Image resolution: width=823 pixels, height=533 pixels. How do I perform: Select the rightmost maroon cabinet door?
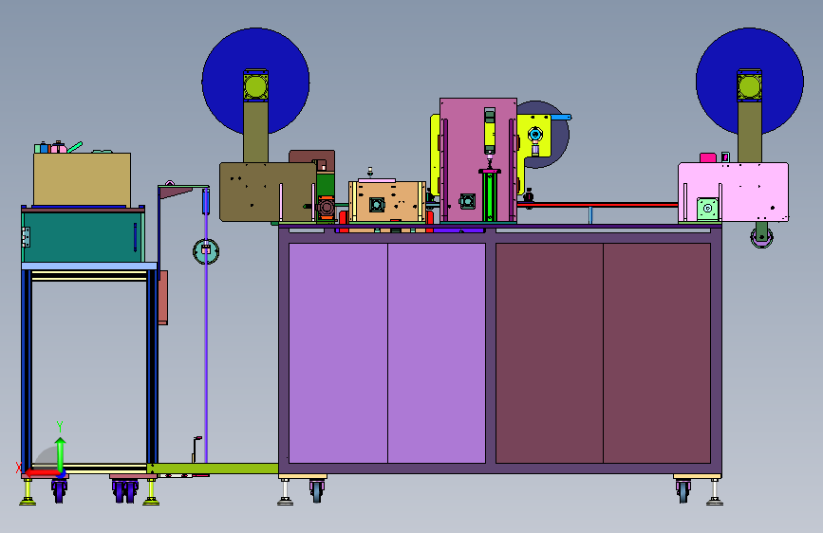point(657,353)
